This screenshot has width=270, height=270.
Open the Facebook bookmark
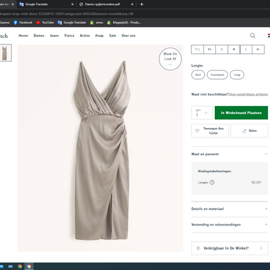pos(23,23)
